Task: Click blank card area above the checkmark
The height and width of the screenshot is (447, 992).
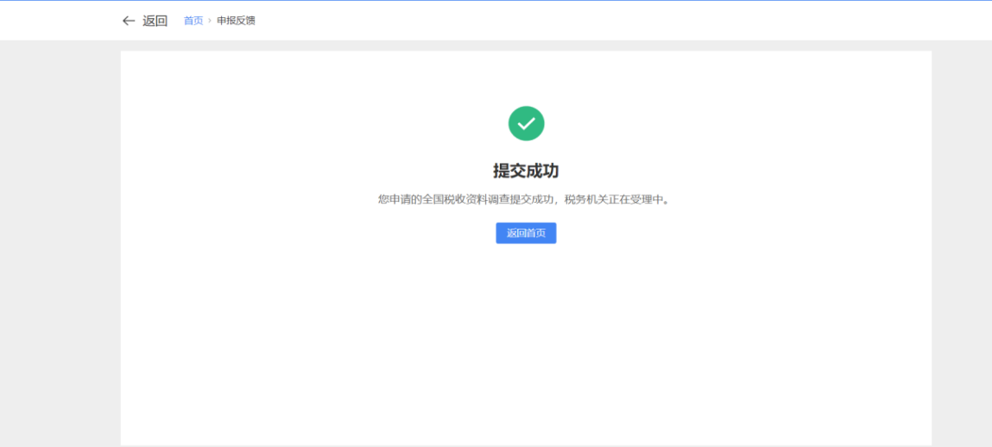Action: (526, 78)
